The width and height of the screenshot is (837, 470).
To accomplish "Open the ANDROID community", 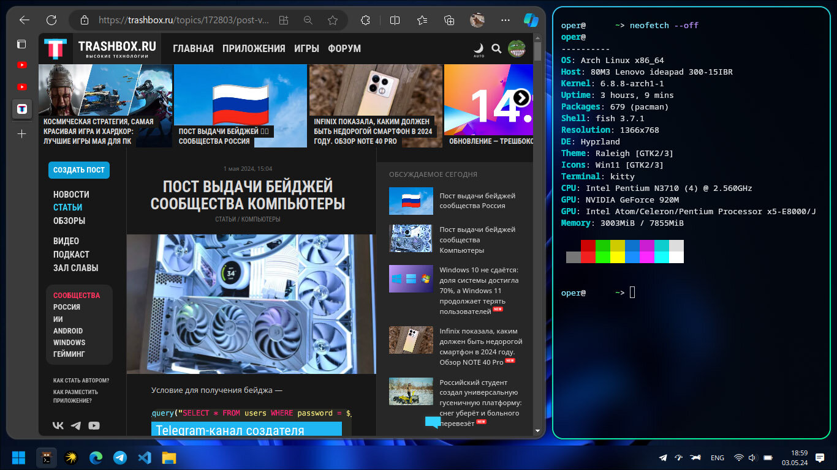I will (68, 330).
